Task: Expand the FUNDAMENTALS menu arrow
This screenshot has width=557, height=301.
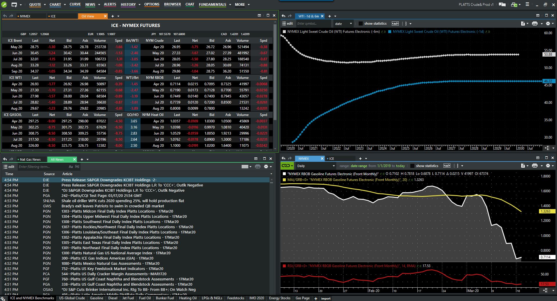Action: (x=230, y=5)
